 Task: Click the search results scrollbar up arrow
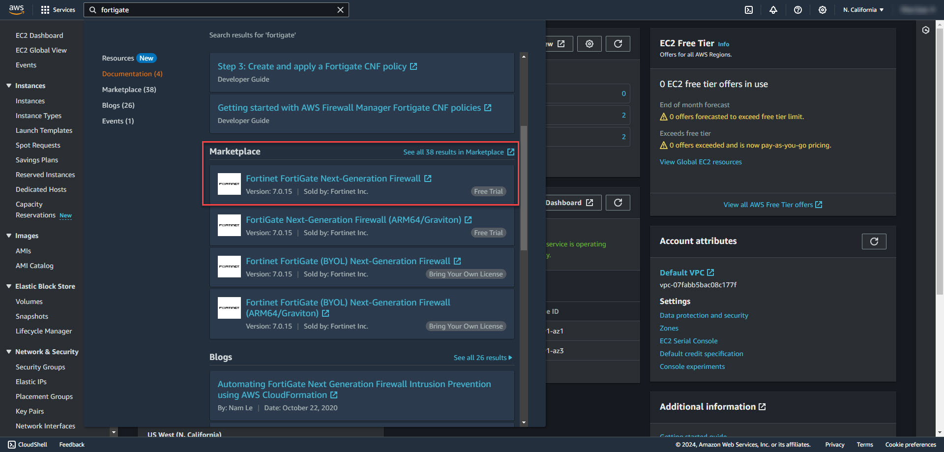524,57
